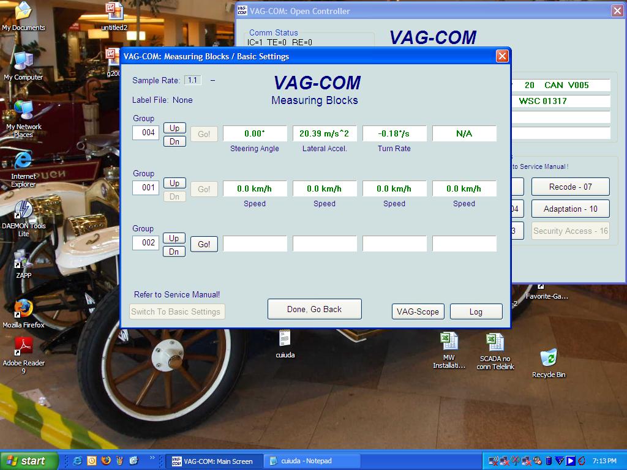Decrease group 002 with Dn button

click(174, 252)
